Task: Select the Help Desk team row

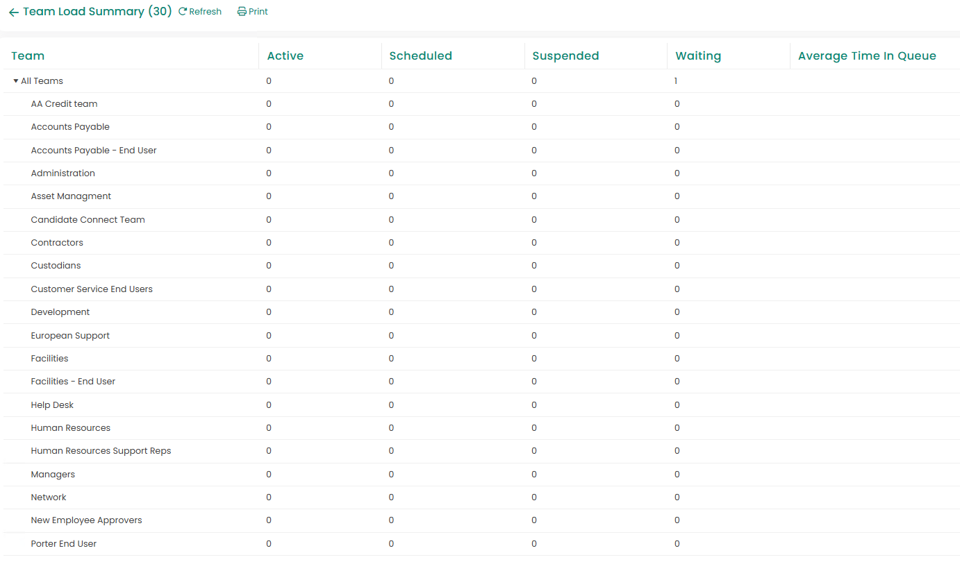Action: click(x=52, y=405)
